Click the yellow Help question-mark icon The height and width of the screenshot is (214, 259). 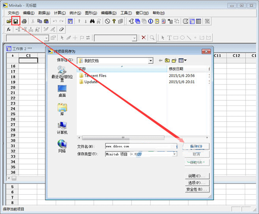(x=114, y=21)
